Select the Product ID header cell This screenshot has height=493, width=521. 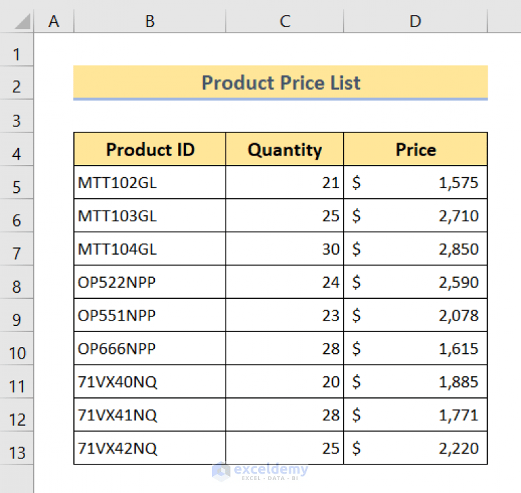[x=150, y=149]
